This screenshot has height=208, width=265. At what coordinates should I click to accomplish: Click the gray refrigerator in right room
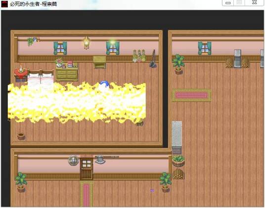[x=237, y=59]
